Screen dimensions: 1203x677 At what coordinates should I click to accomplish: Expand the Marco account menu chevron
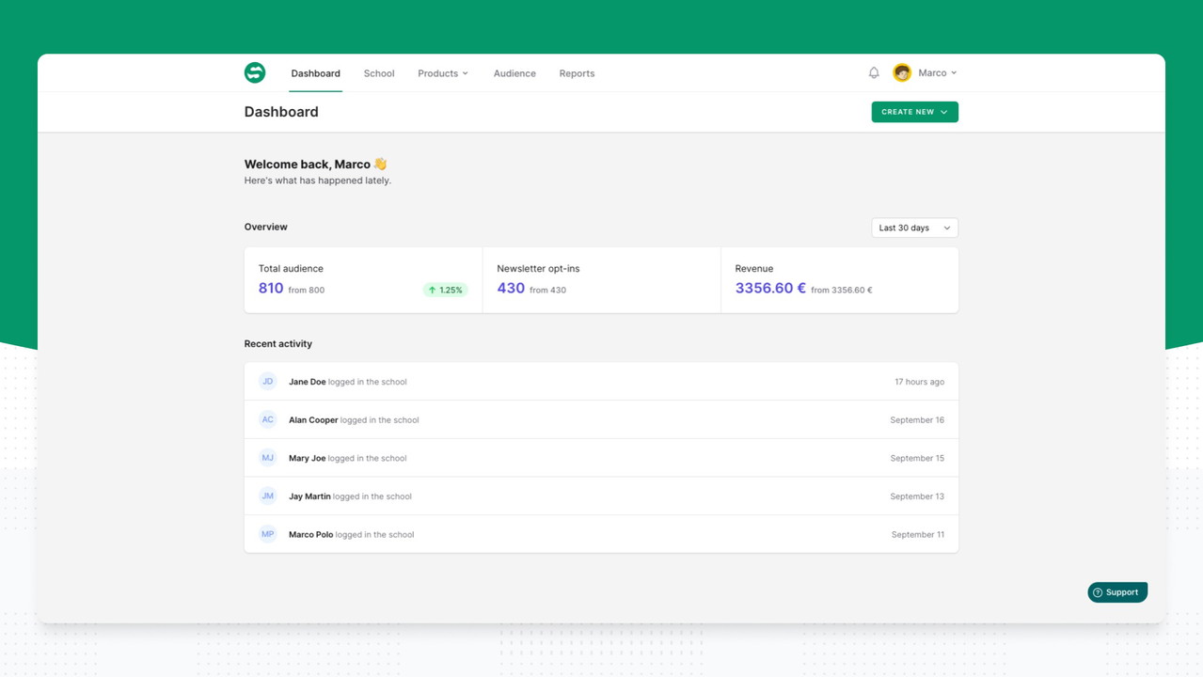(x=954, y=72)
